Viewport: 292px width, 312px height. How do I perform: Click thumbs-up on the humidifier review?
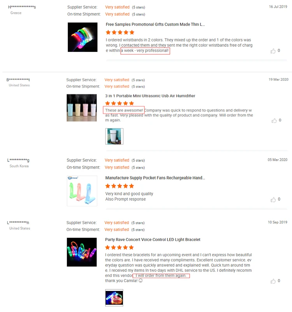click(274, 121)
